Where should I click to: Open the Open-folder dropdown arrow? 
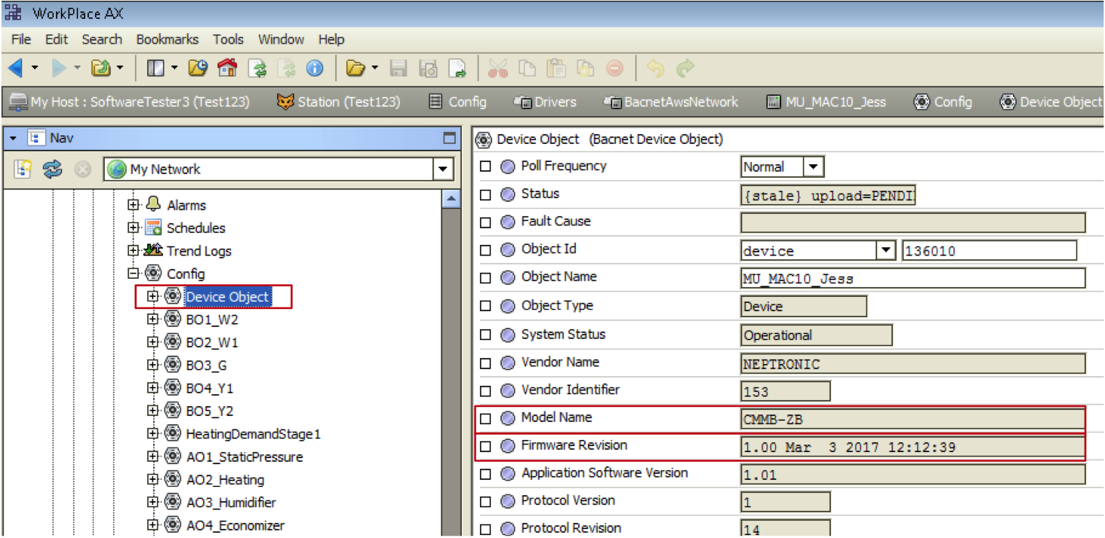pyautogui.click(x=375, y=69)
